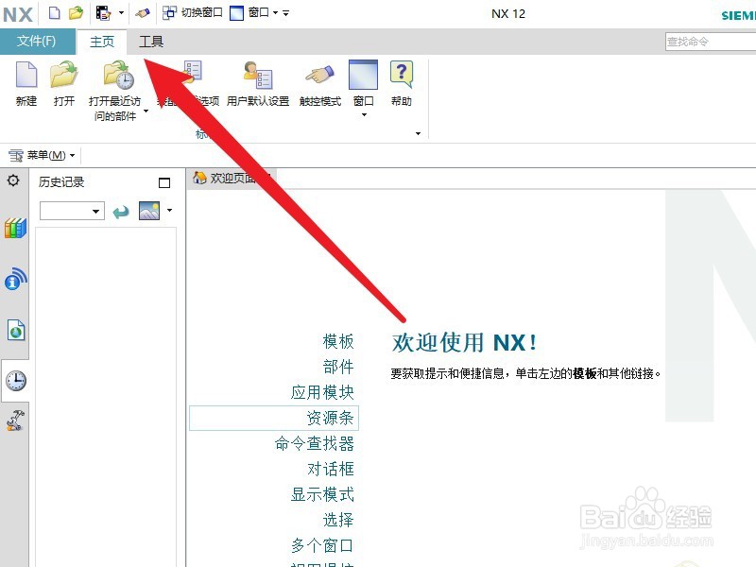The width and height of the screenshot is (756, 567).
Task: Click the touch mode hand icon in title bar
Action: coord(143,13)
